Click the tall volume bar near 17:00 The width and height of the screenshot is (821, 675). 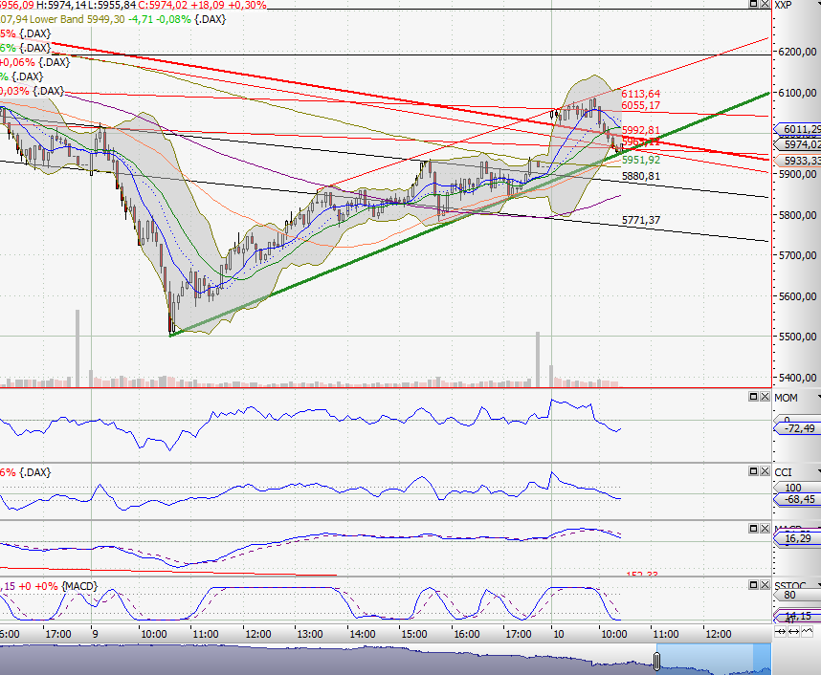click(78, 348)
